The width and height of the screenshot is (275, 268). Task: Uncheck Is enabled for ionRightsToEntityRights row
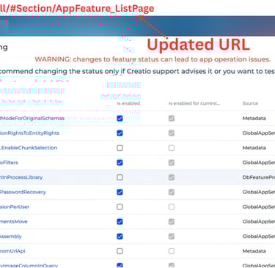point(120,133)
